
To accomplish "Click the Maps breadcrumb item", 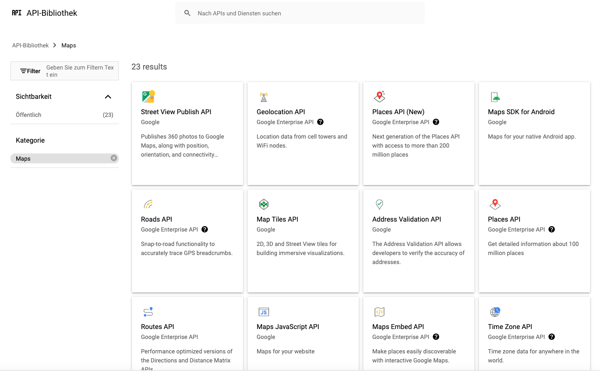I will click(x=69, y=45).
